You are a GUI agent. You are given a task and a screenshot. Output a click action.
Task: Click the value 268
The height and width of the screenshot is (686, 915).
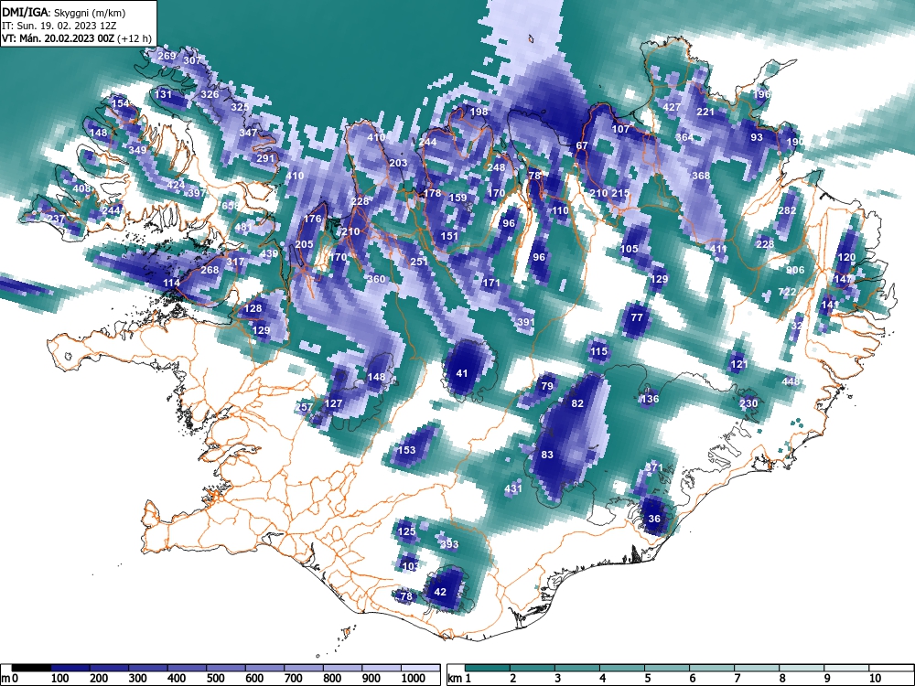[210, 270]
